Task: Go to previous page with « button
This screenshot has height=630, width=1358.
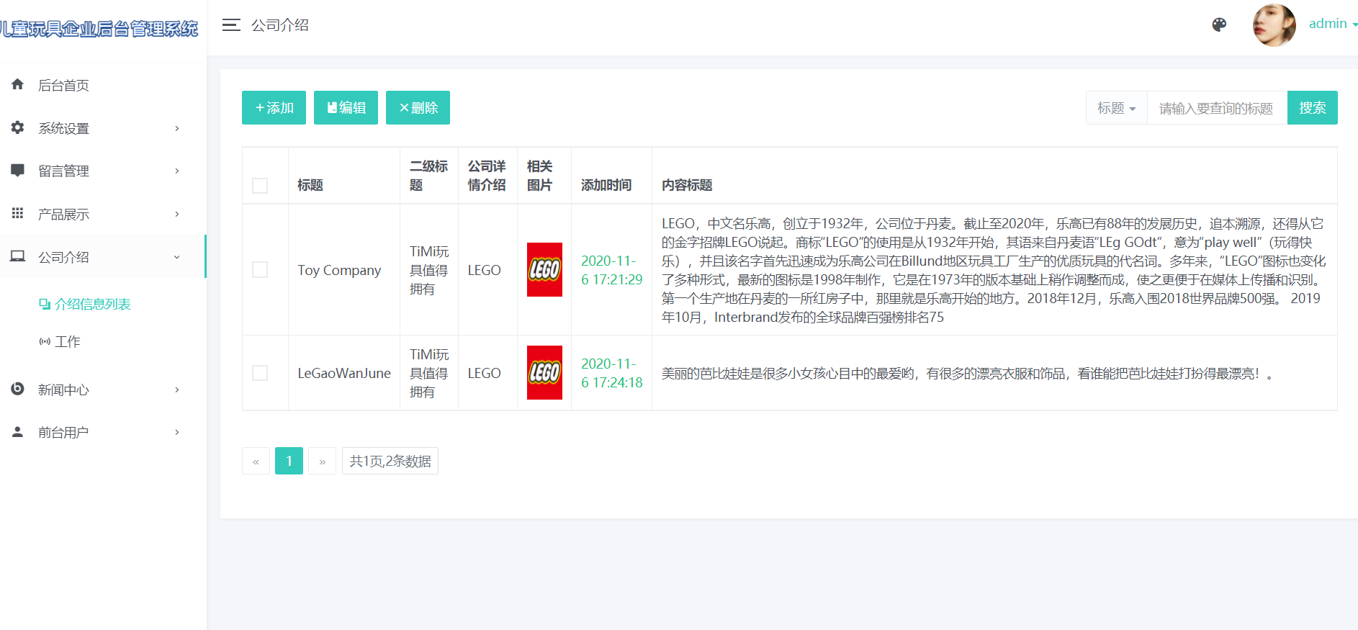Action: (256, 461)
